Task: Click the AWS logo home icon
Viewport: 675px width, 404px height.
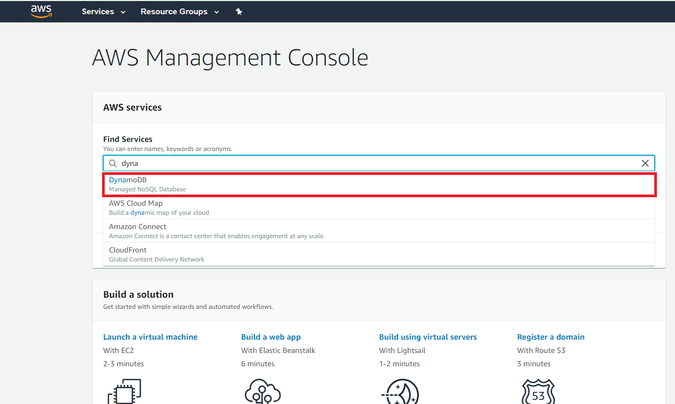Action: pos(41,11)
